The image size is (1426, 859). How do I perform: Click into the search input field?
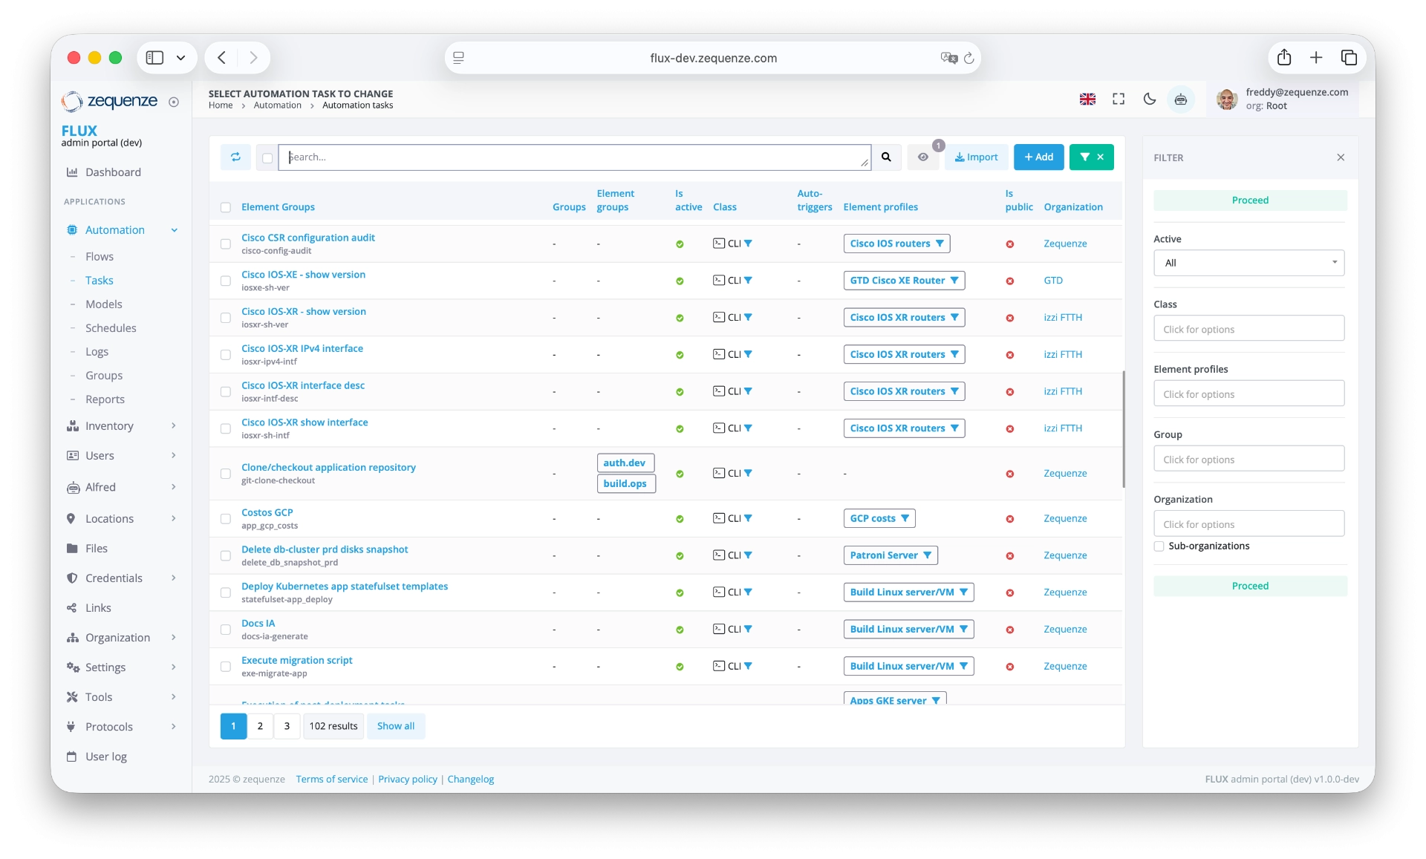572,157
